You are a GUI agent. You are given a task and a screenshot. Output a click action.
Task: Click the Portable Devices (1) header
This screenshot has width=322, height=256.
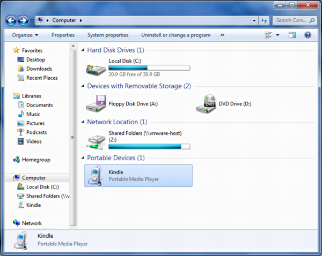click(116, 158)
